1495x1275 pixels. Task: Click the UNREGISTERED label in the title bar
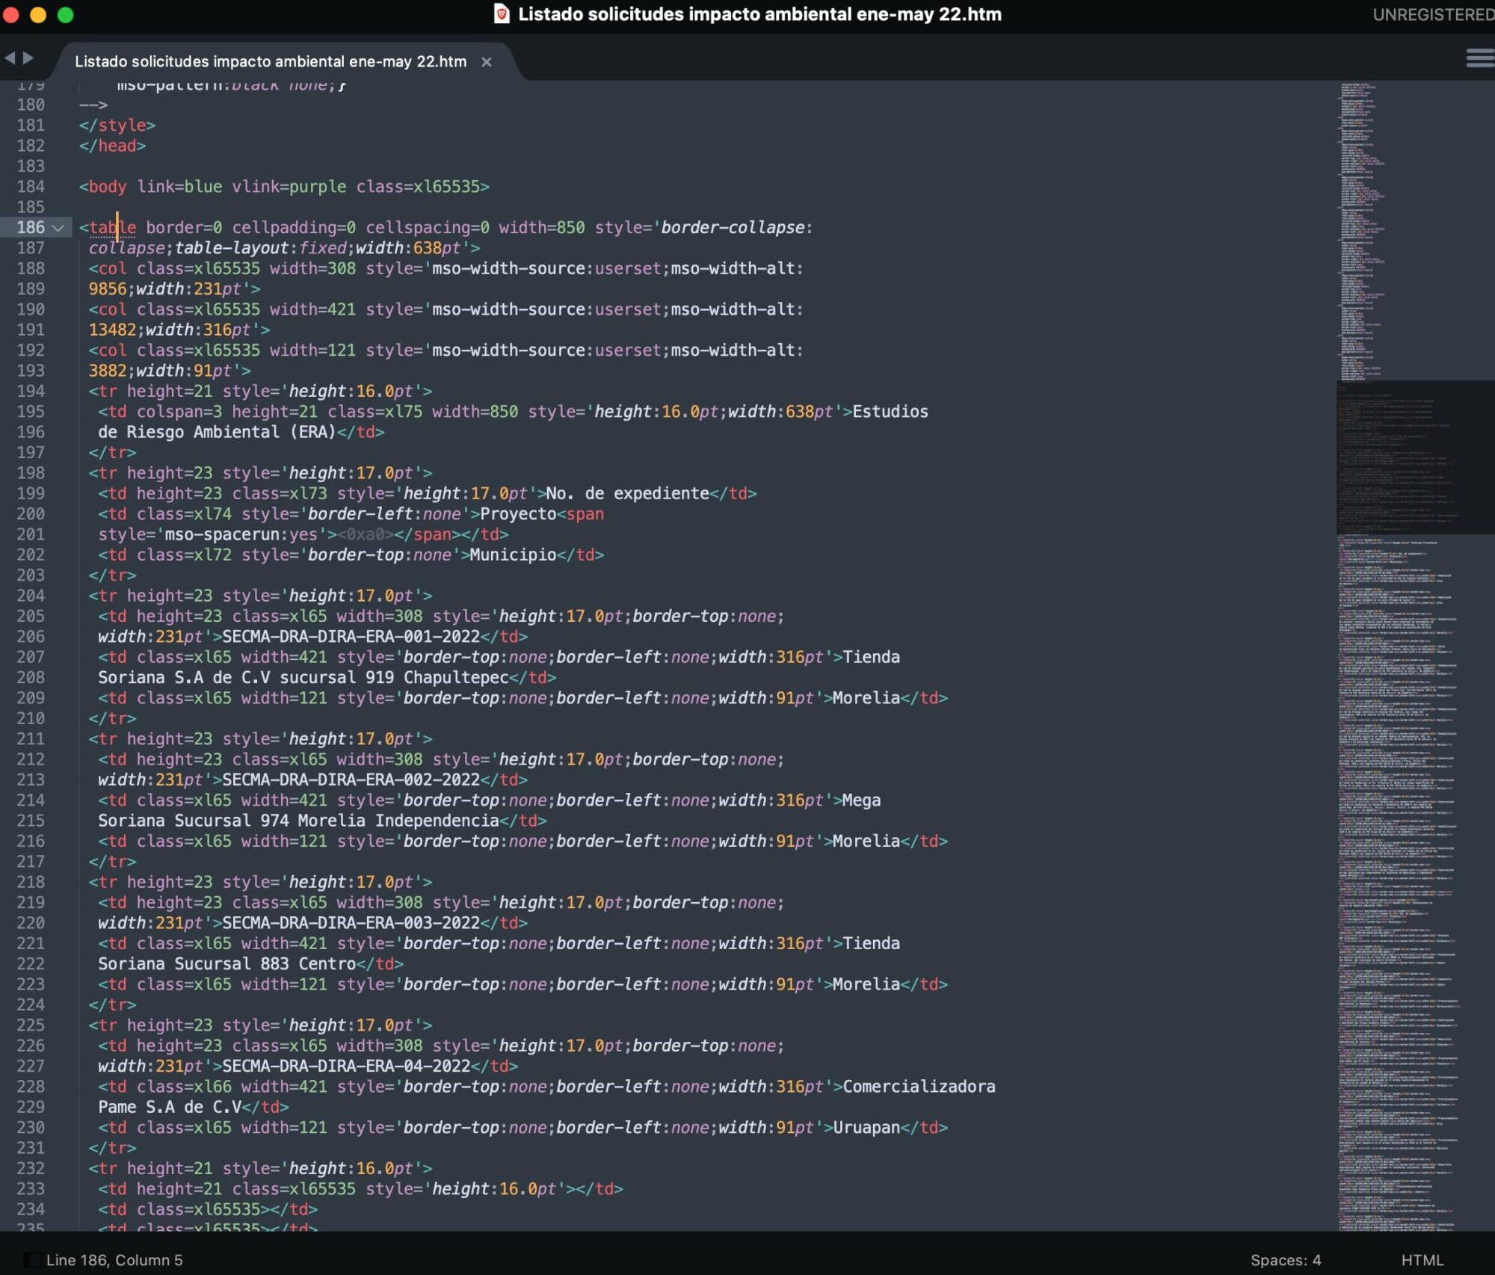pos(1433,14)
